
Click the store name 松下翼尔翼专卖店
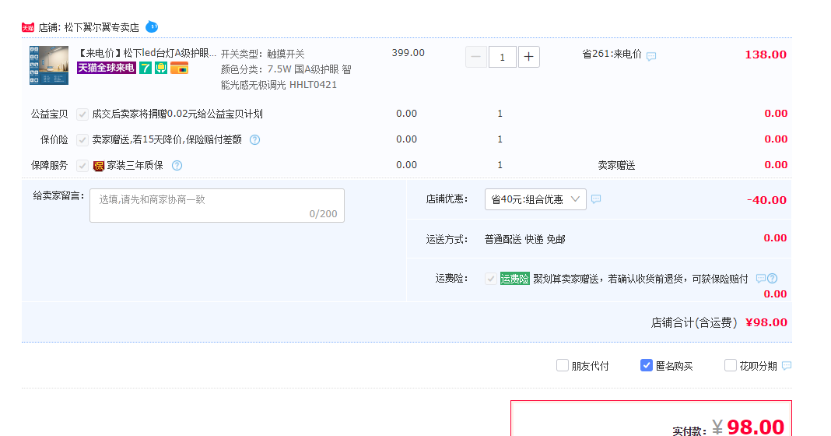[x=102, y=27]
